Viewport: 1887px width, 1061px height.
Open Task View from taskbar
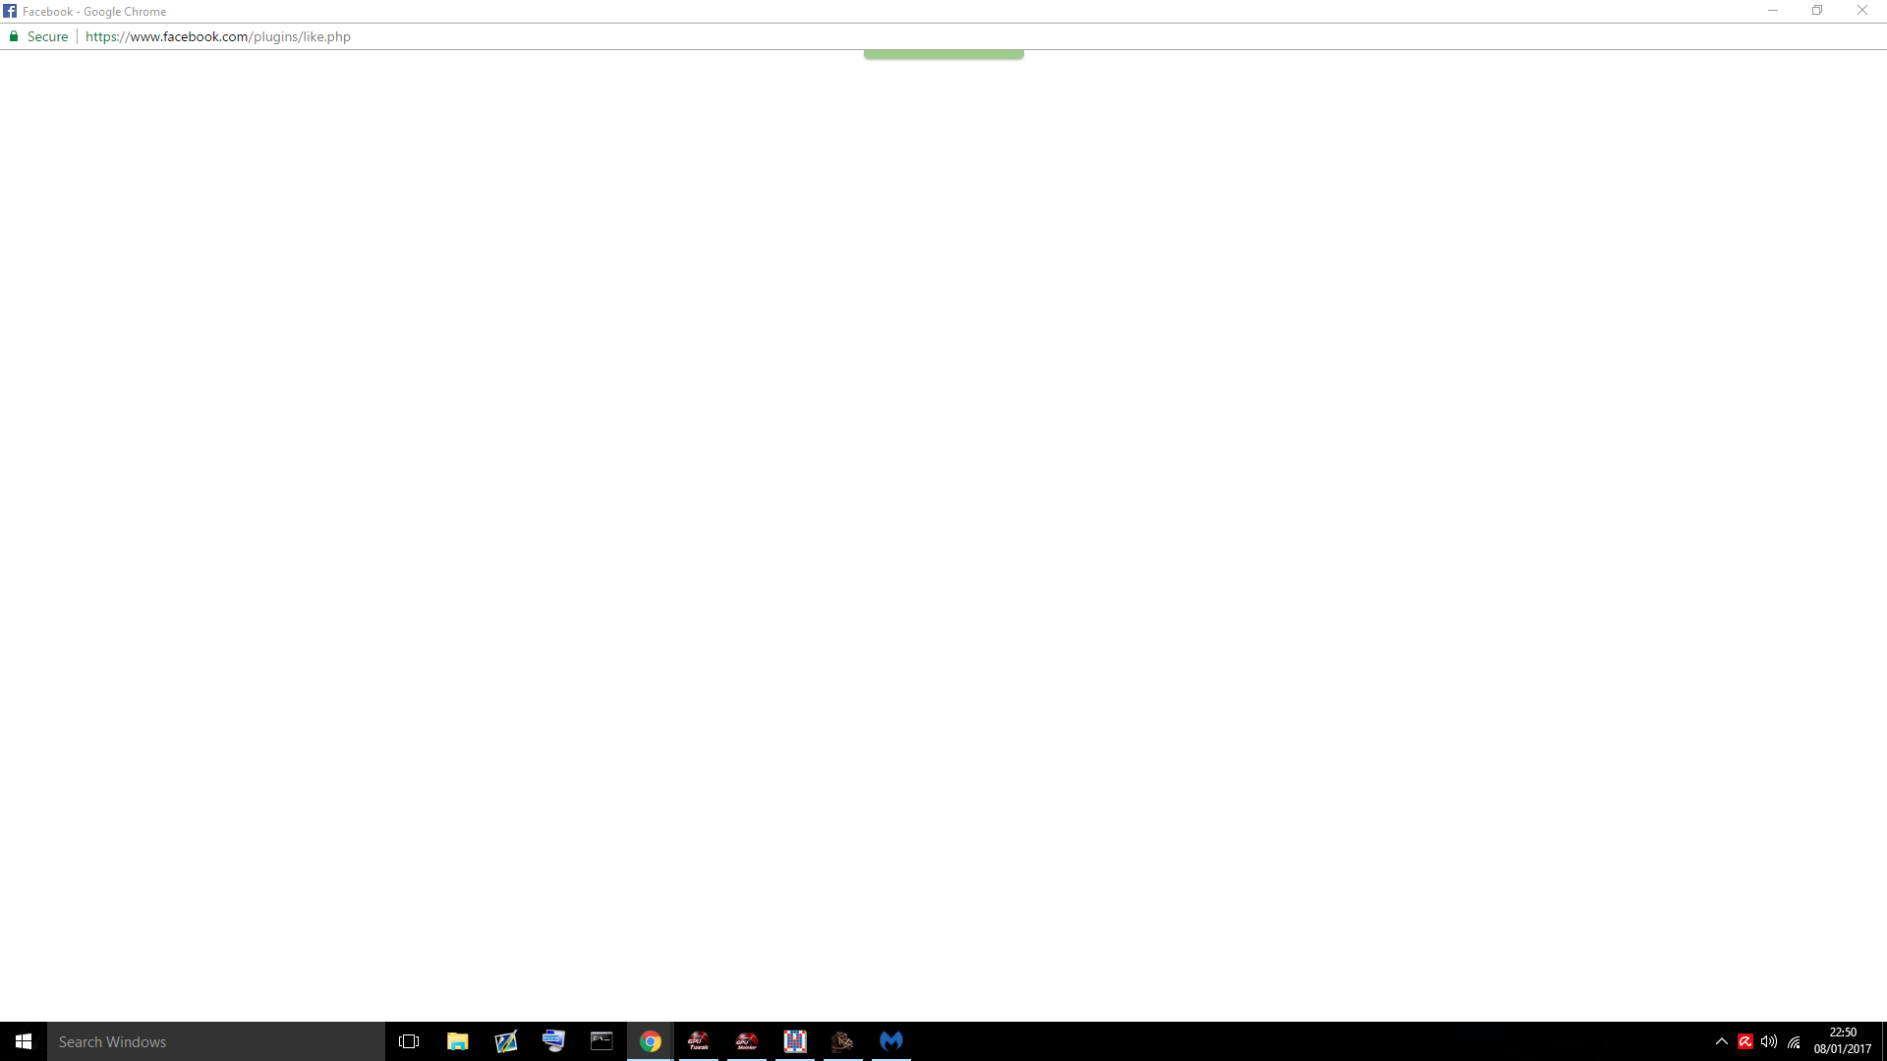409,1041
